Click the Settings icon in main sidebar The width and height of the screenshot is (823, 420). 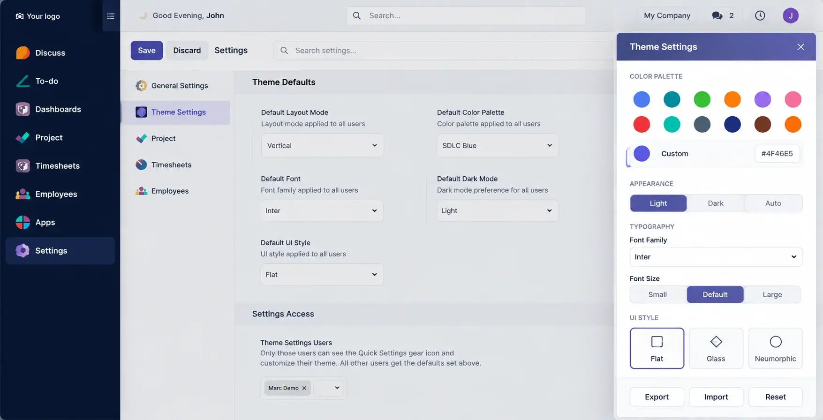click(23, 251)
